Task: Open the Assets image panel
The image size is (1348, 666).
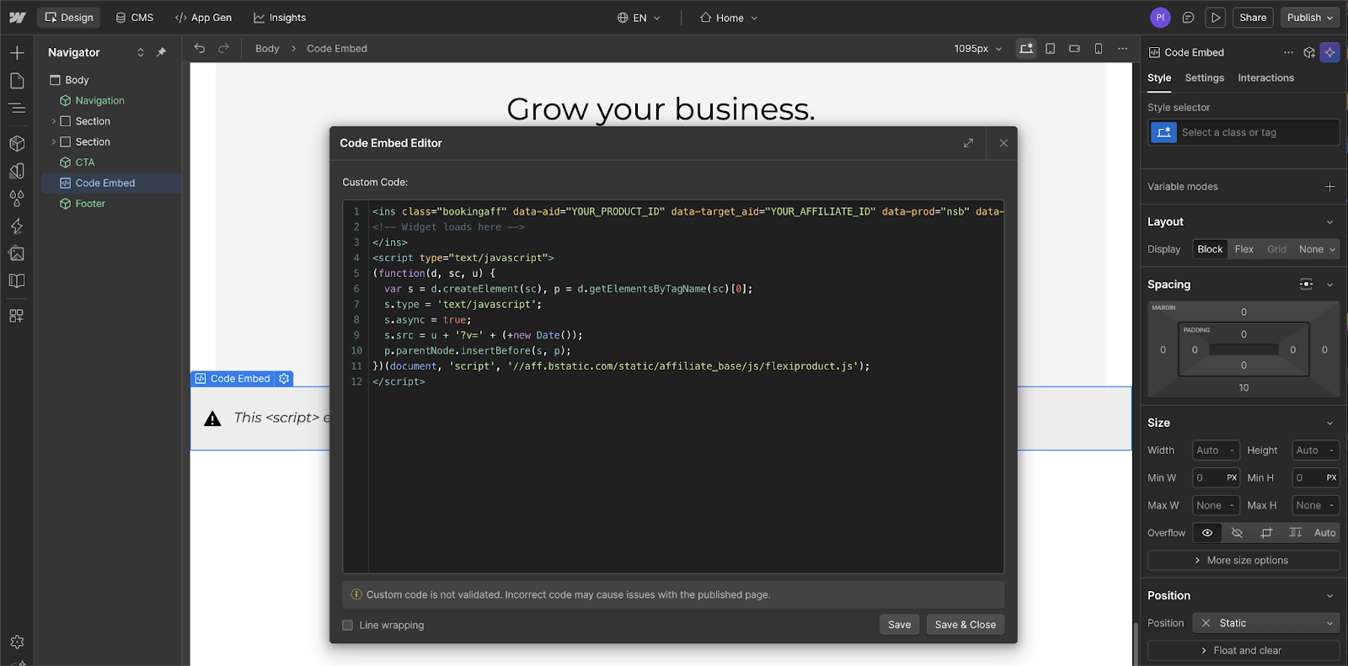Action: [17, 253]
